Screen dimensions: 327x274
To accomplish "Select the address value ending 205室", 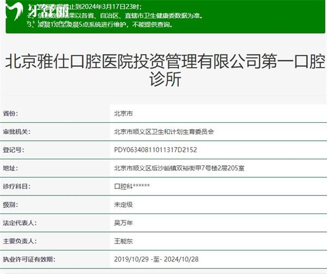I will pyautogui.click(x=179, y=168).
